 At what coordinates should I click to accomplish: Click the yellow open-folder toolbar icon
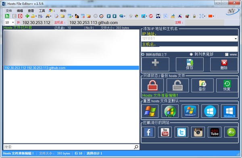33,16
